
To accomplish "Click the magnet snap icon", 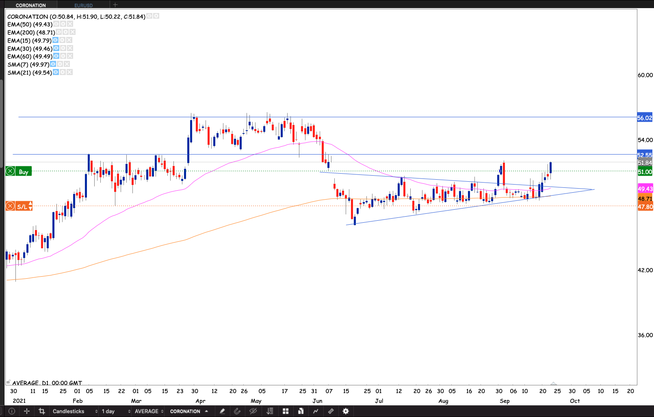I will pyautogui.click(x=237, y=411).
